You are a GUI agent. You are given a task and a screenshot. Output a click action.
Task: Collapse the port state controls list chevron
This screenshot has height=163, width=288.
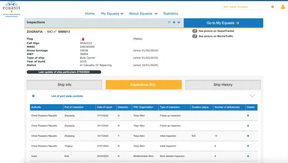pyautogui.click(x=252, y=96)
